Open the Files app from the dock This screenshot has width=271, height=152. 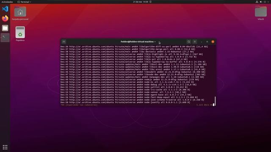pyautogui.click(x=5, y=28)
